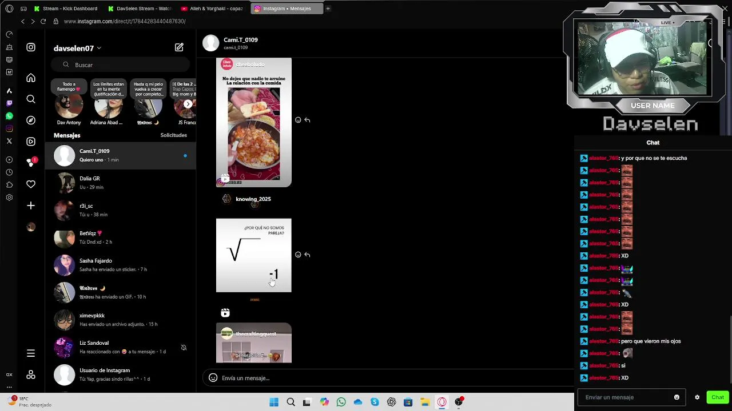The height and width of the screenshot is (411, 732).
Task: Click the Buscar search field
Action: pos(121,65)
